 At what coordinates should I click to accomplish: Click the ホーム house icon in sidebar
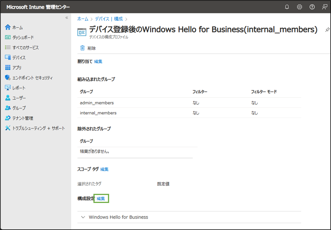tap(8, 27)
